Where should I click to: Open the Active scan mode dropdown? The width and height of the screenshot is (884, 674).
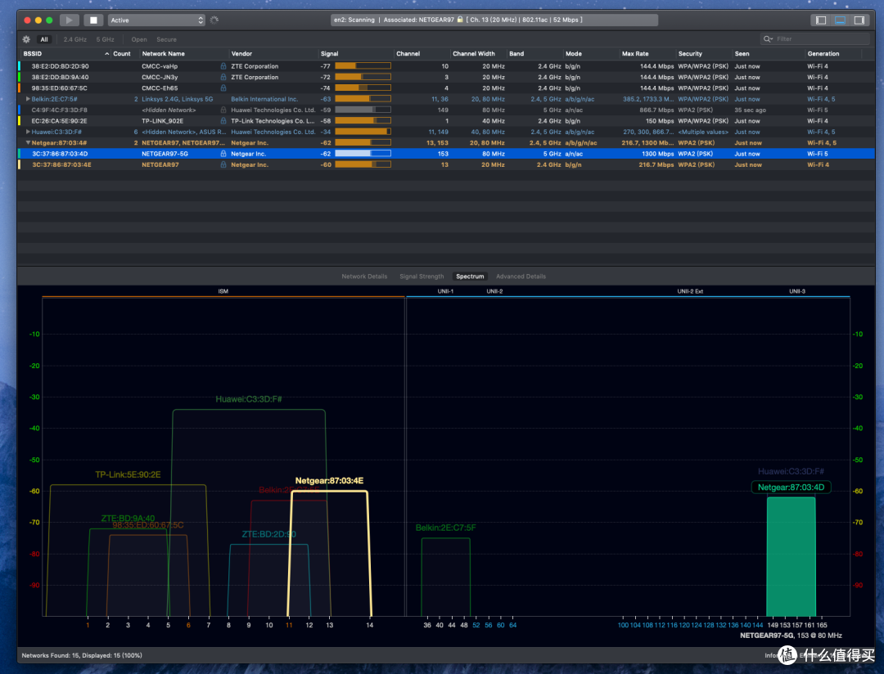coord(156,20)
